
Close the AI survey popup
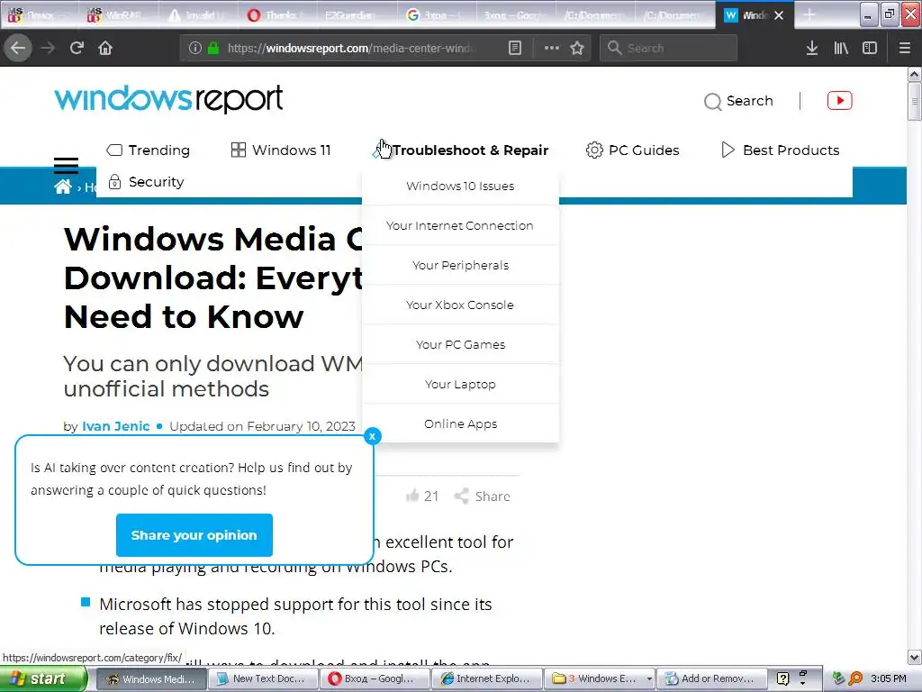click(x=372, y=436)
